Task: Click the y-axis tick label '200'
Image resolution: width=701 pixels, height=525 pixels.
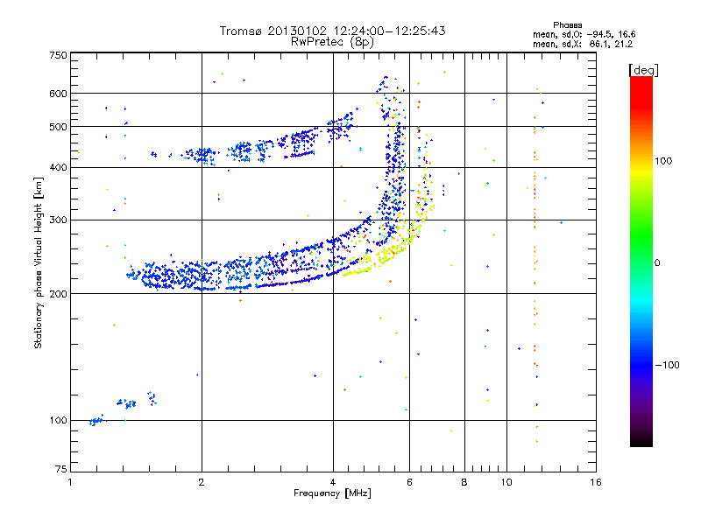Action: pos(58,294)
